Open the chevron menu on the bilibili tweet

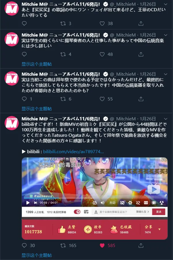pos(166,119)
